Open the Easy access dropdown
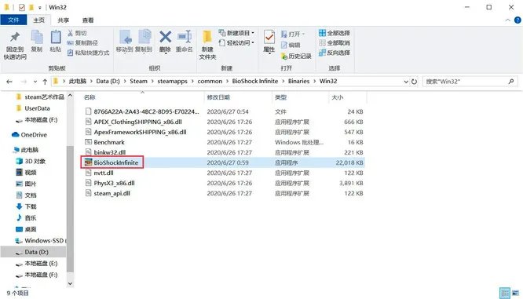 236,42
